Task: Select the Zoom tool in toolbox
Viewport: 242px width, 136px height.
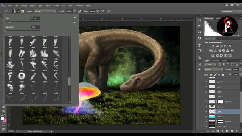Action: pos(3,111)
